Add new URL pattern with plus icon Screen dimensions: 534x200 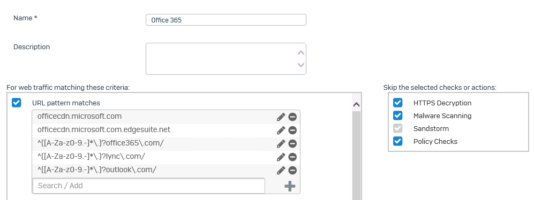[x=290, y=186]
